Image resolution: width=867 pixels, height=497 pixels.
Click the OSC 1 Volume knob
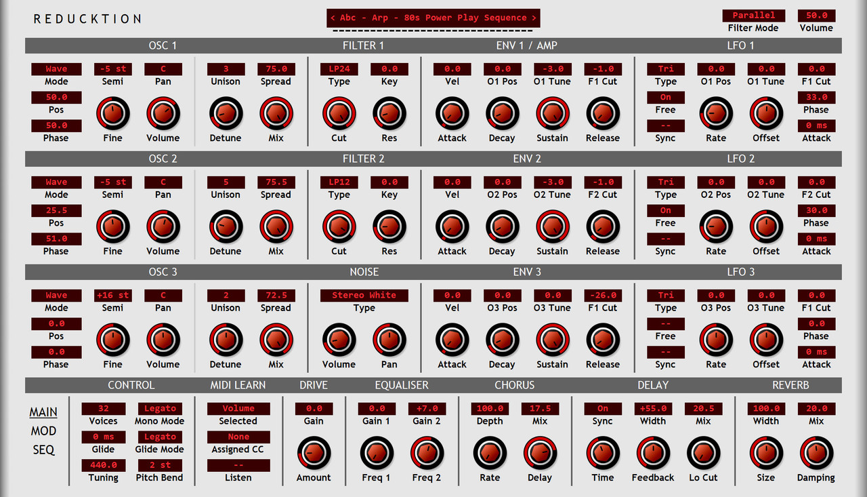point(163,113)
